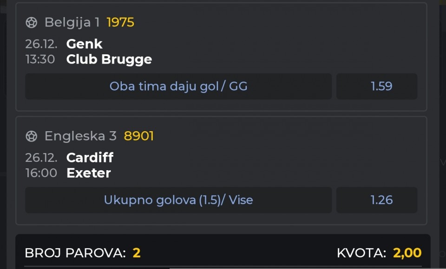Click the Genk match date 26.12.

click(x=41, y=44)
